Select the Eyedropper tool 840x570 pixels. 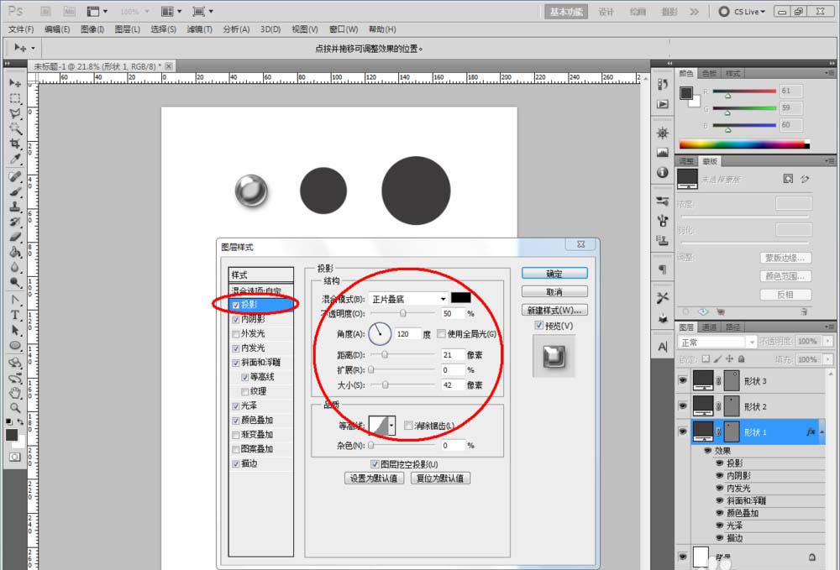tap(15, 159)
